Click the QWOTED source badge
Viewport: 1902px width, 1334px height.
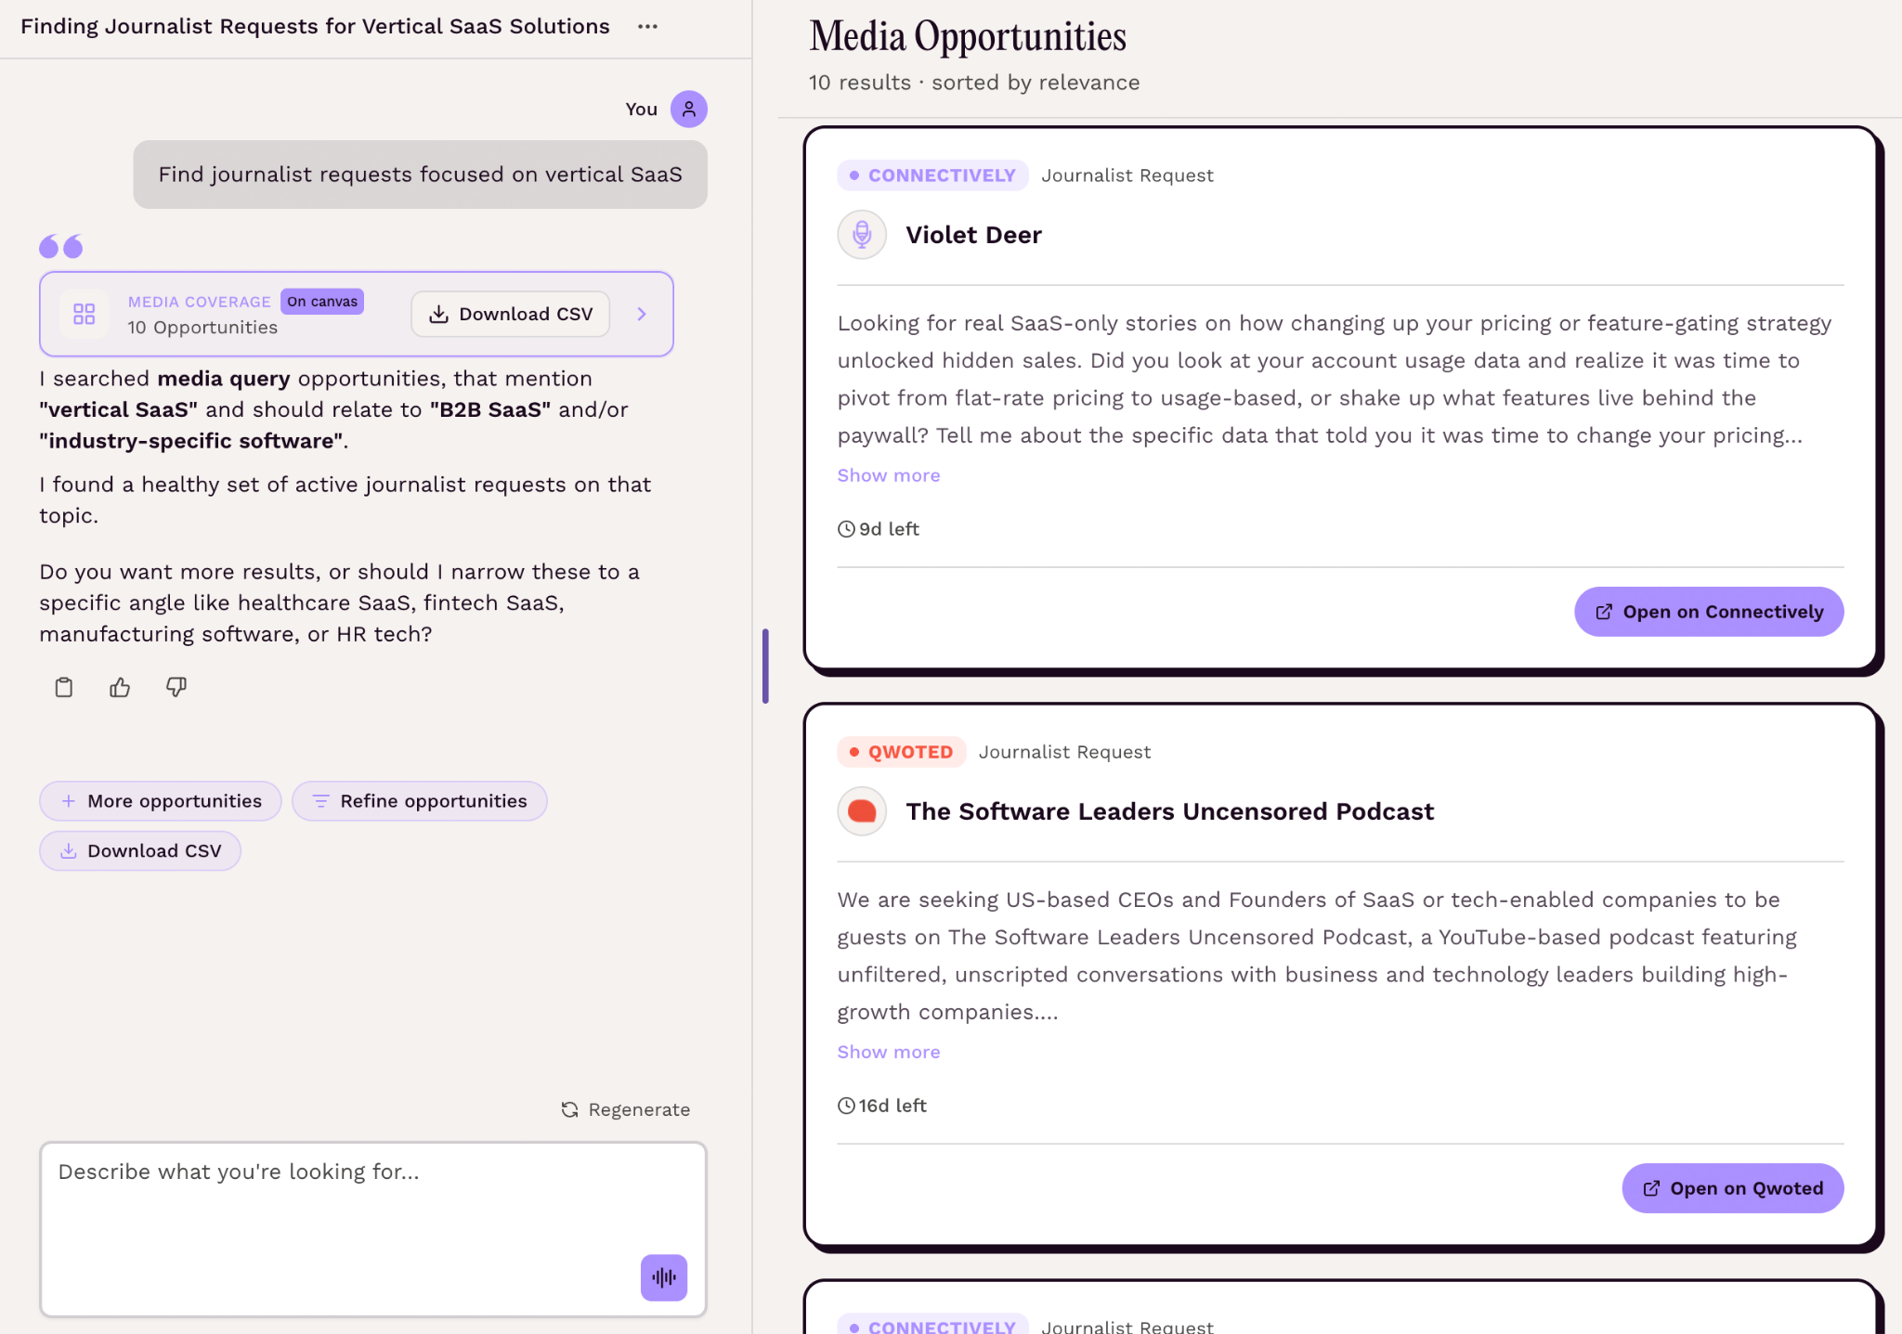tap(901, 752)
